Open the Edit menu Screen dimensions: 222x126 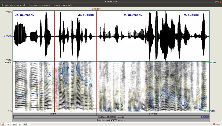point(7,5)
